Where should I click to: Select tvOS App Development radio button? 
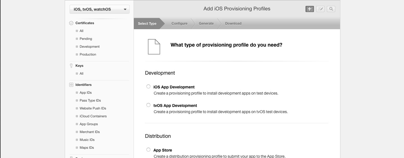[x=148, y=105]
